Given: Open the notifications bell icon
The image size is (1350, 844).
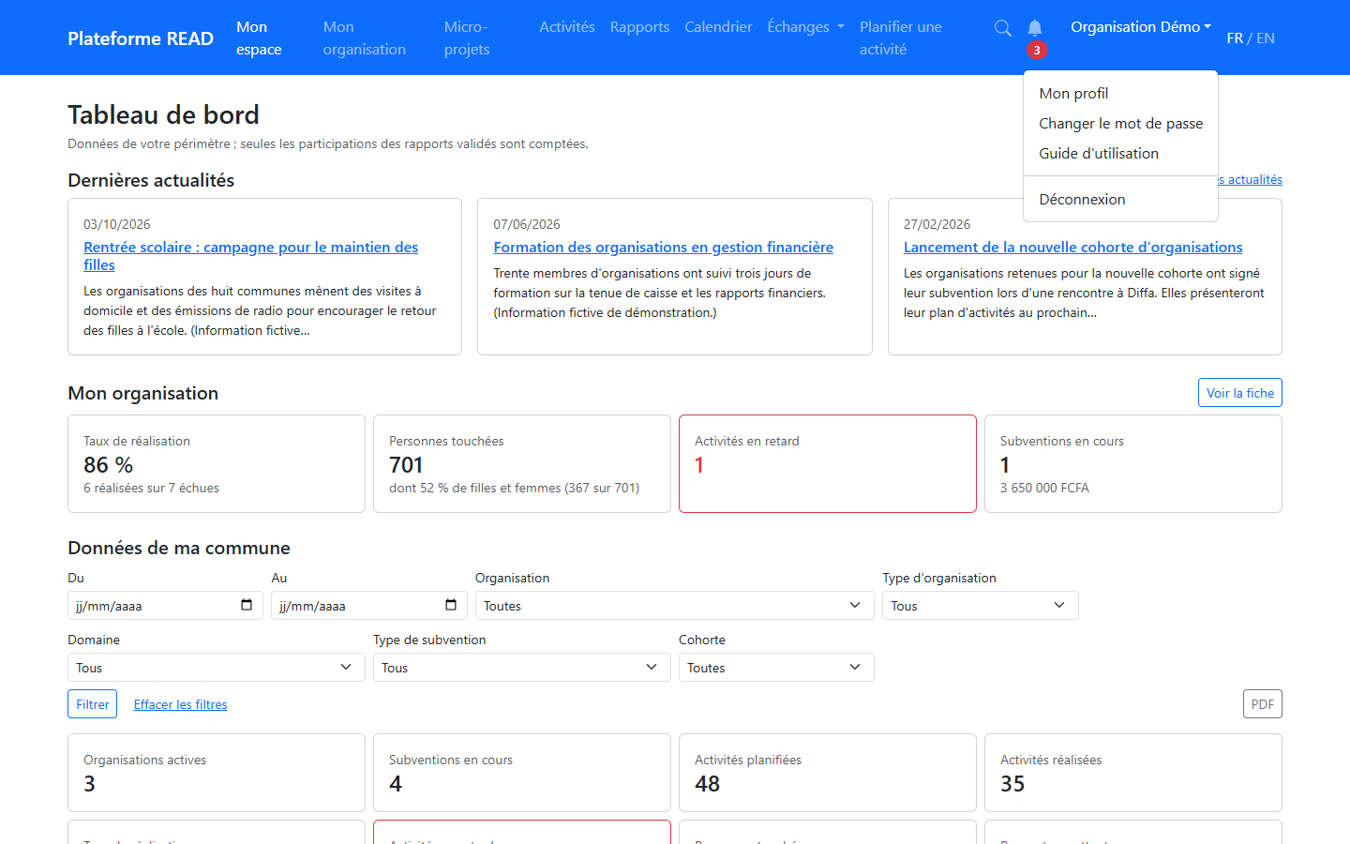Looking at the screenshot, I should click(x=1035, y=28).
